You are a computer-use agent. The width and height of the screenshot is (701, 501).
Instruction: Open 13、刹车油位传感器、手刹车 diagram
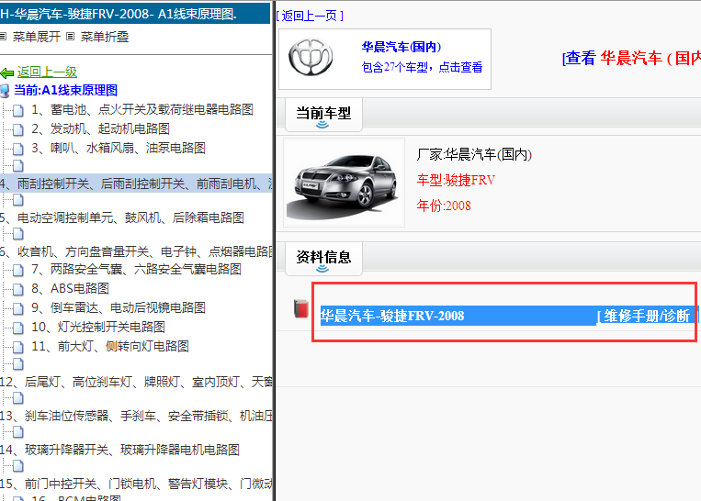[x=136, y=416]
